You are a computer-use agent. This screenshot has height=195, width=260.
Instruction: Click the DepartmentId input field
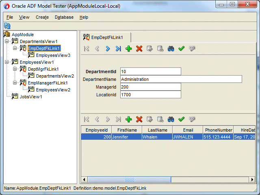tap(151, 71)
